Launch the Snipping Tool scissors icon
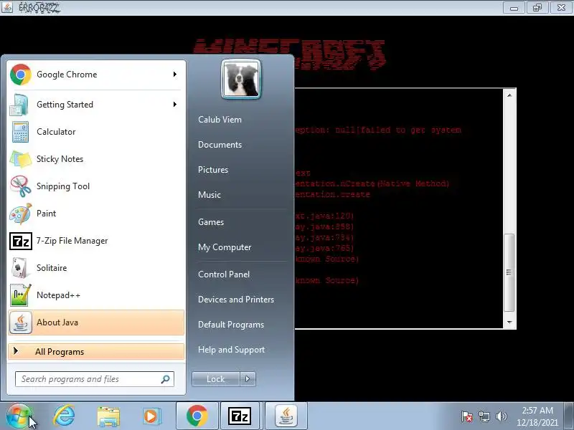 pyautogui.click(x=21, y=186)
